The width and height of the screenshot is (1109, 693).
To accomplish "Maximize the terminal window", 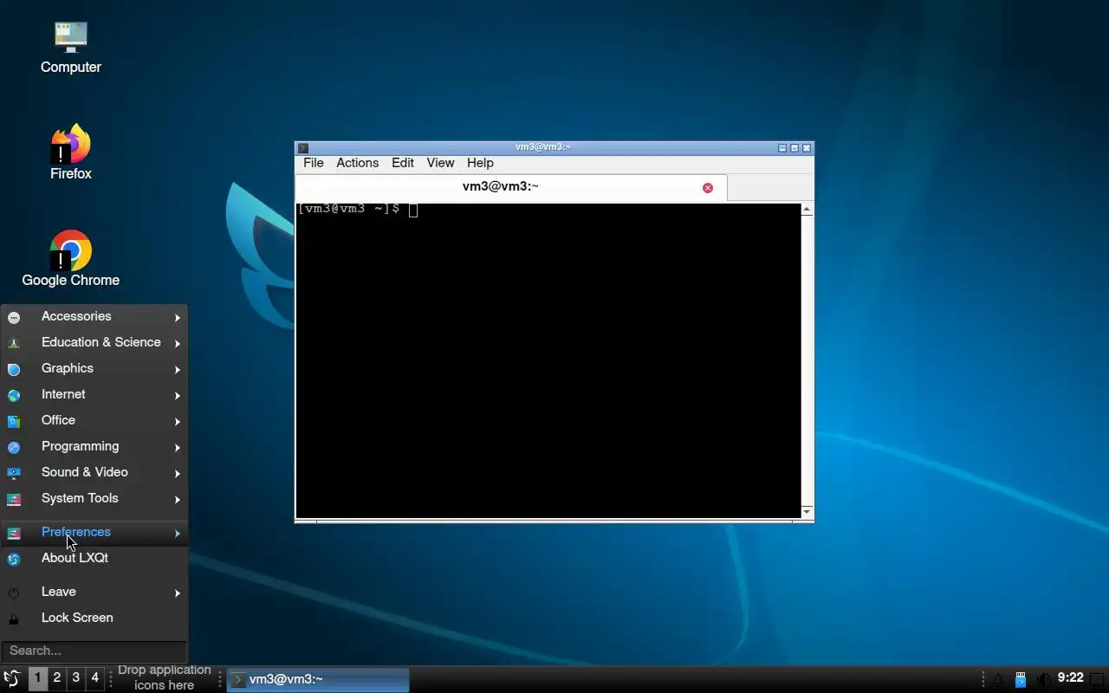I will pyautogui.click(x=794, y=148).
